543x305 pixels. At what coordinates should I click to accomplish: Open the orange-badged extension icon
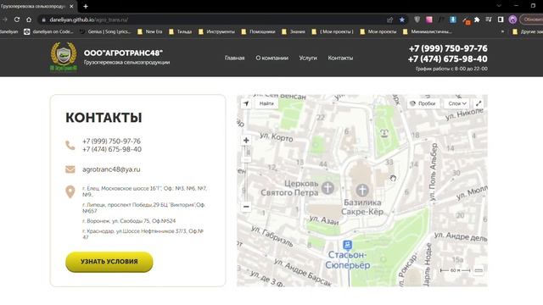pos(466,20)
